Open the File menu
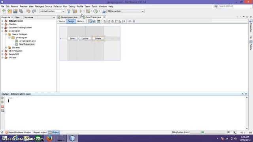 click(x=2, y=6)
